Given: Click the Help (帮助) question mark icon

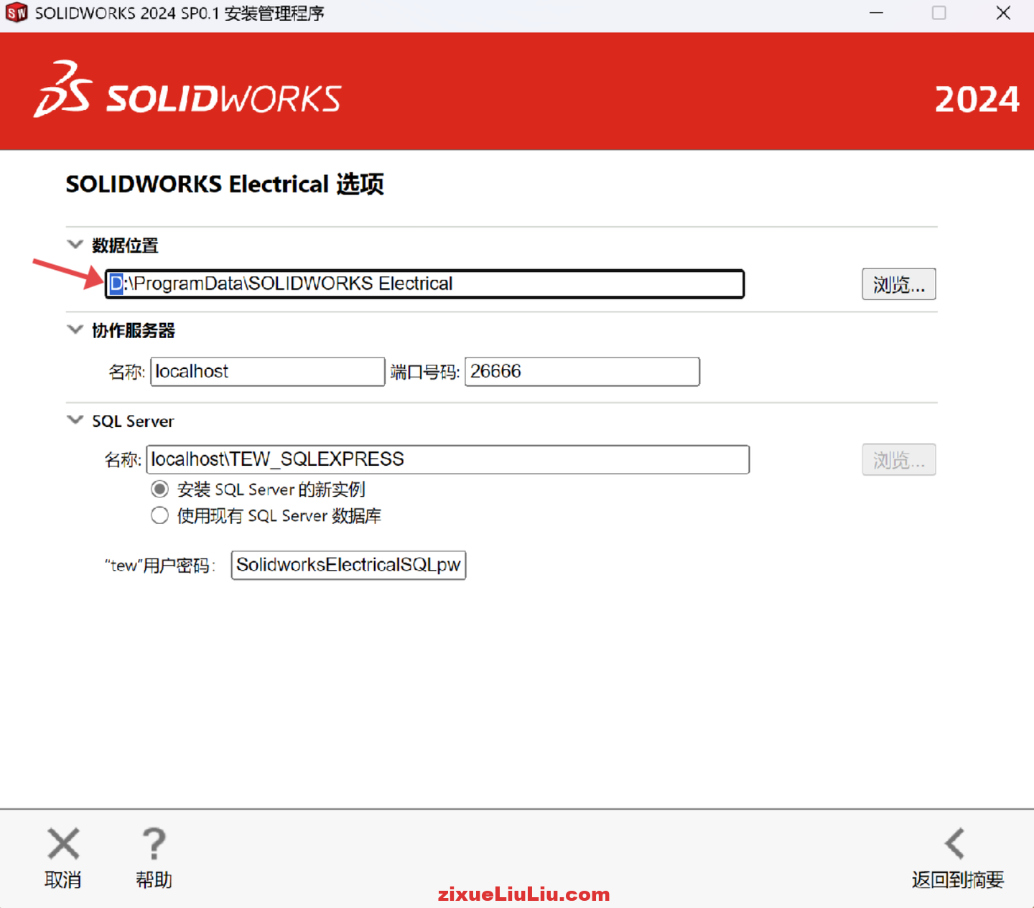Looking at the screenshot, I should point(153,843).
